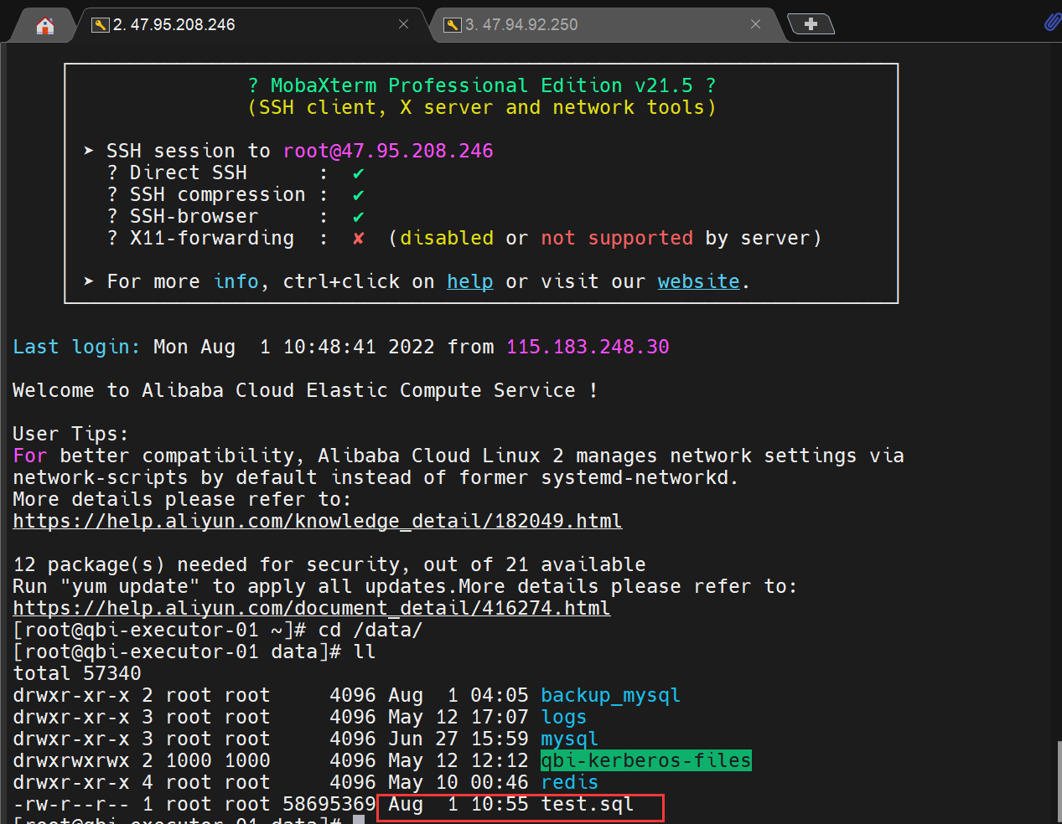Click the qbi-kerberos-files directory entry

[x=645, y=760]
